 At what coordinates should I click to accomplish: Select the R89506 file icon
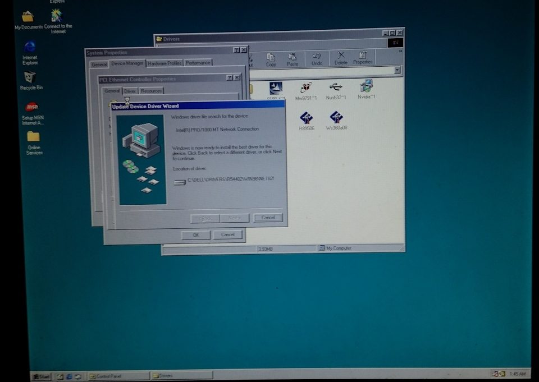coord(307,121)
